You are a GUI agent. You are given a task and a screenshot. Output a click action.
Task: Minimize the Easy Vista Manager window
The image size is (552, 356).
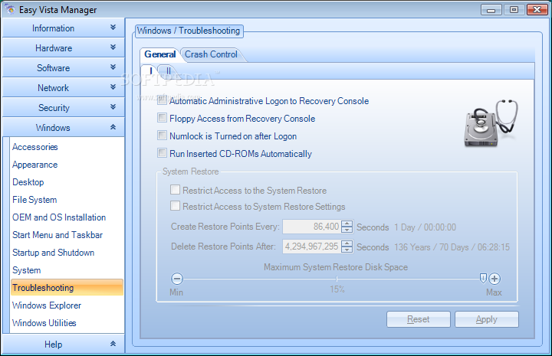pyautogui.click(x=491, y=9)
